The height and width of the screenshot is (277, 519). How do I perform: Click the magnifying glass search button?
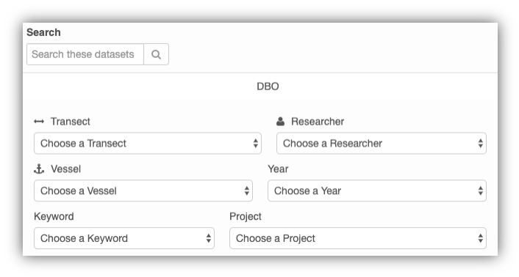coord(157,54)
